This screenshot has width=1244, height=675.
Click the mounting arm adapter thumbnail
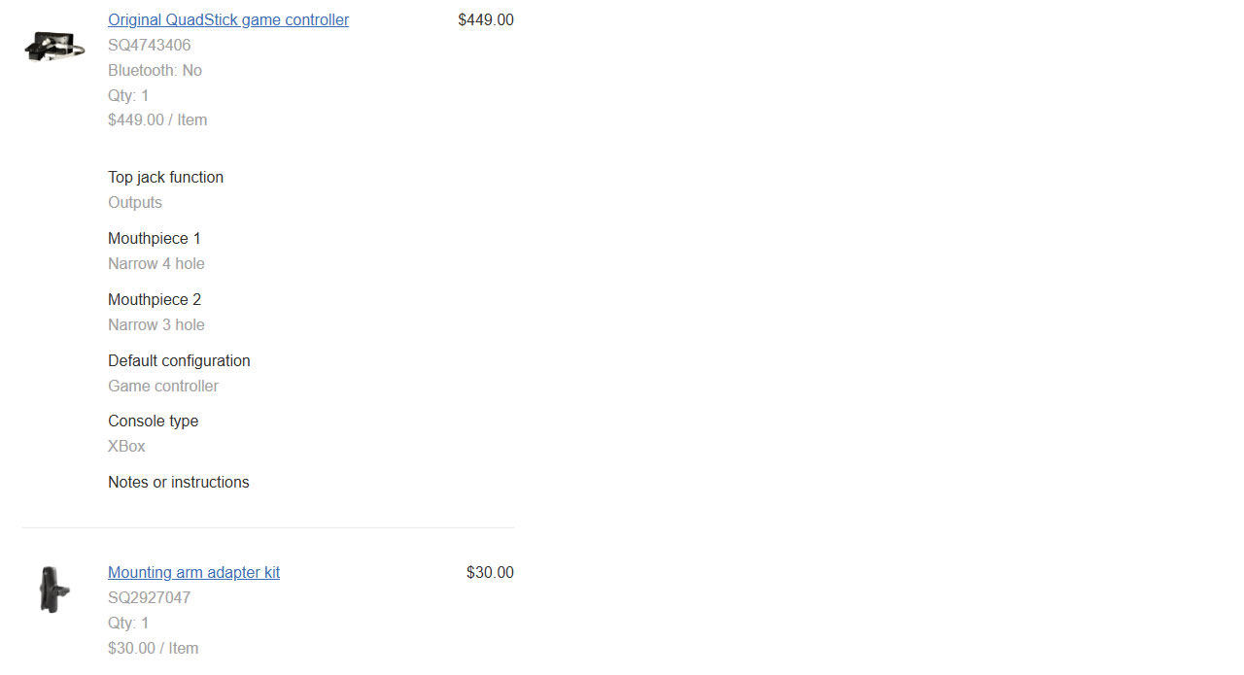tap(49, 590)
